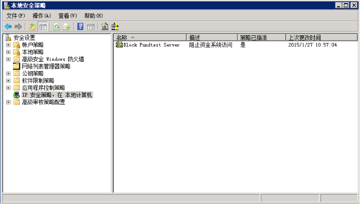Expand the 应用程序控制策略 tree node

tap(8, 88)
